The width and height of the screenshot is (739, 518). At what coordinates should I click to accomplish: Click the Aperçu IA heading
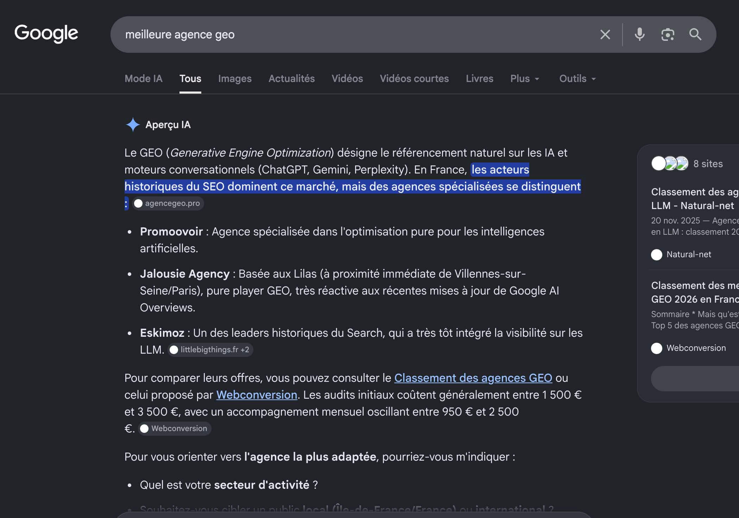(168, 125)
